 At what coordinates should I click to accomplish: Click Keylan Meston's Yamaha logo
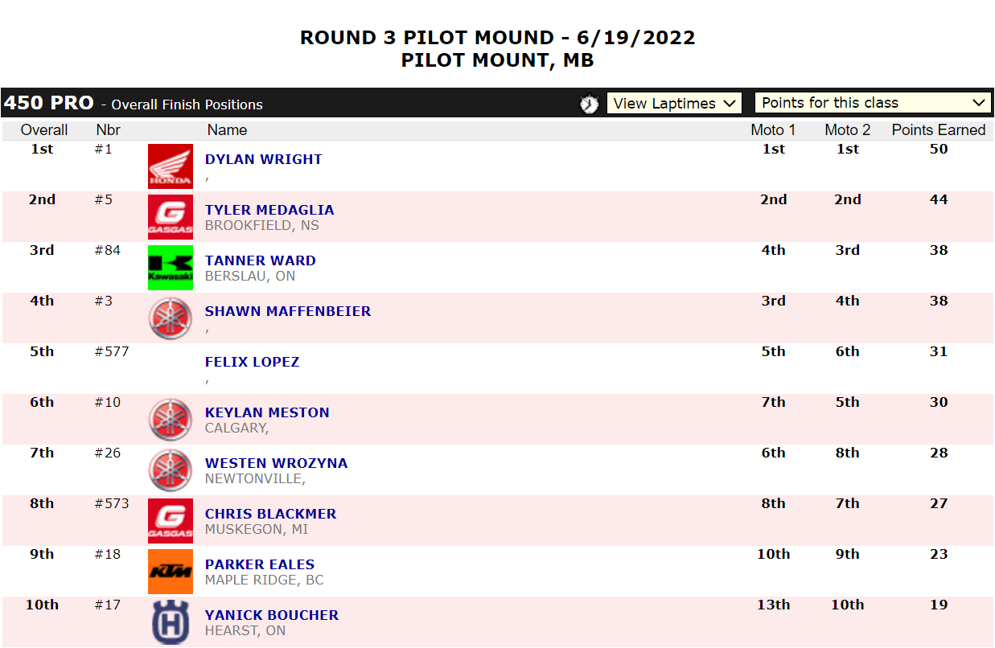click(x=171, y=420)
